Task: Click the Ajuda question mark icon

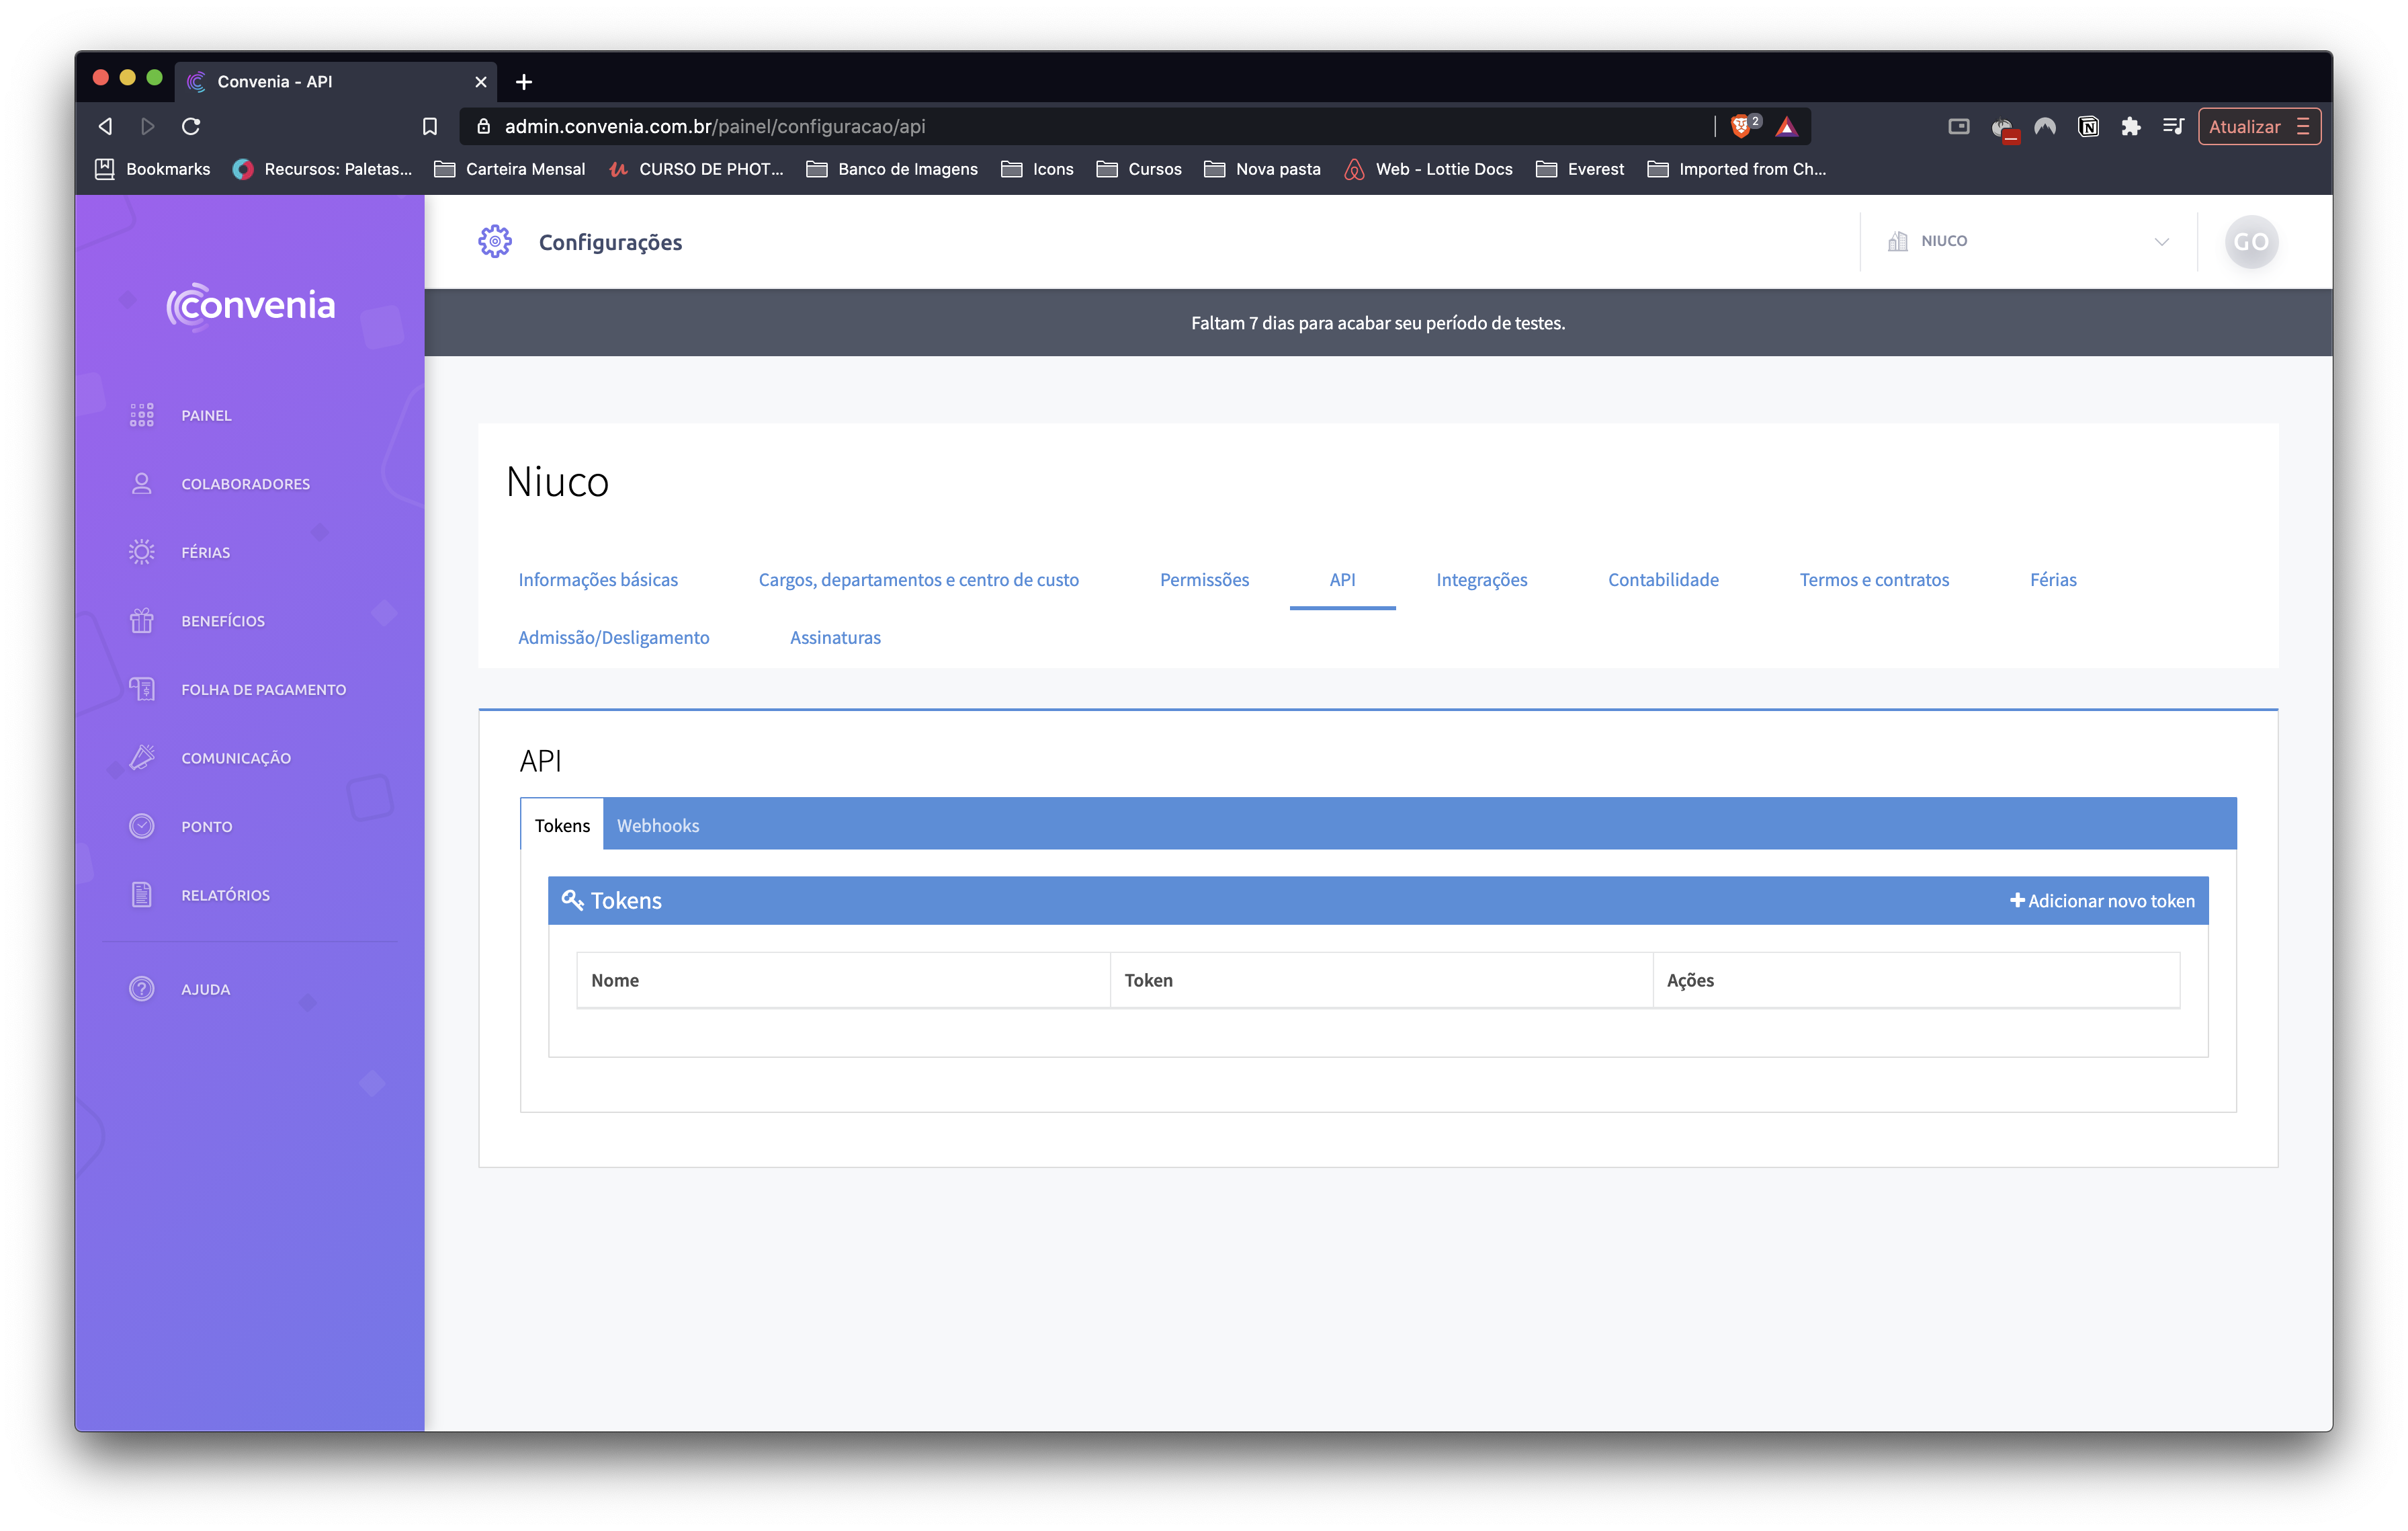Action: coord(141,989)
